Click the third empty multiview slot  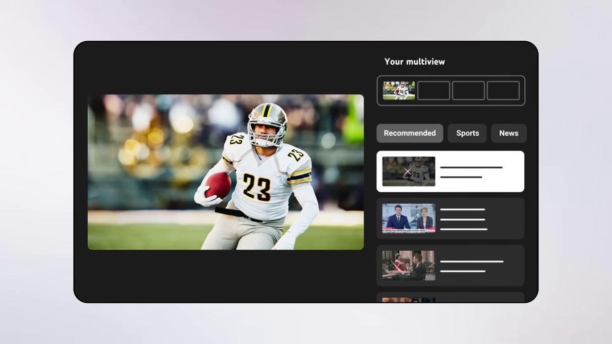tap(468, 91)
